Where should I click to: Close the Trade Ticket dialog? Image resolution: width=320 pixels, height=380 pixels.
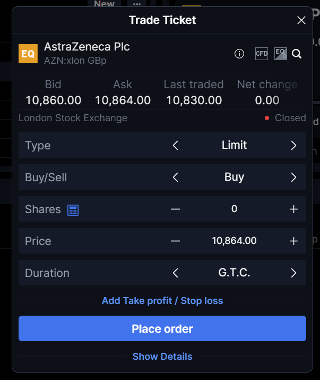coord(301,21)
